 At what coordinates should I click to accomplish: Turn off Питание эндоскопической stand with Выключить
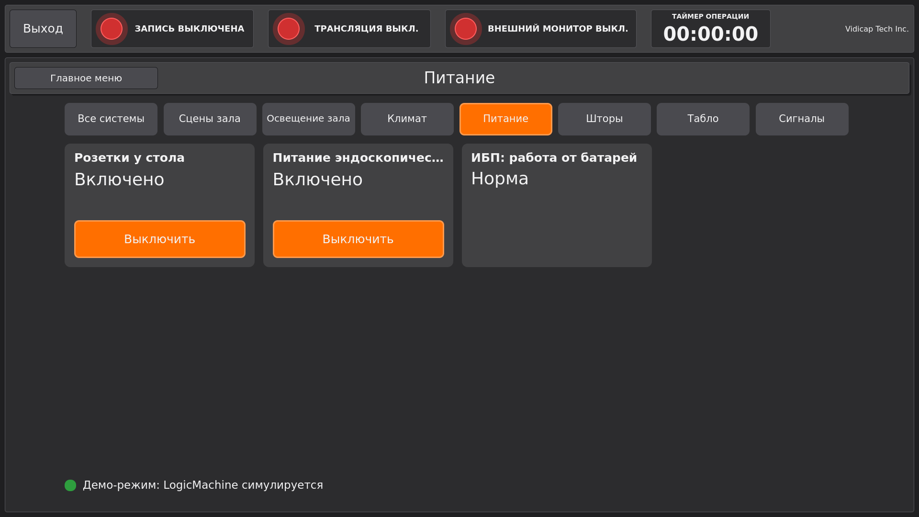(x=359, y=239)
